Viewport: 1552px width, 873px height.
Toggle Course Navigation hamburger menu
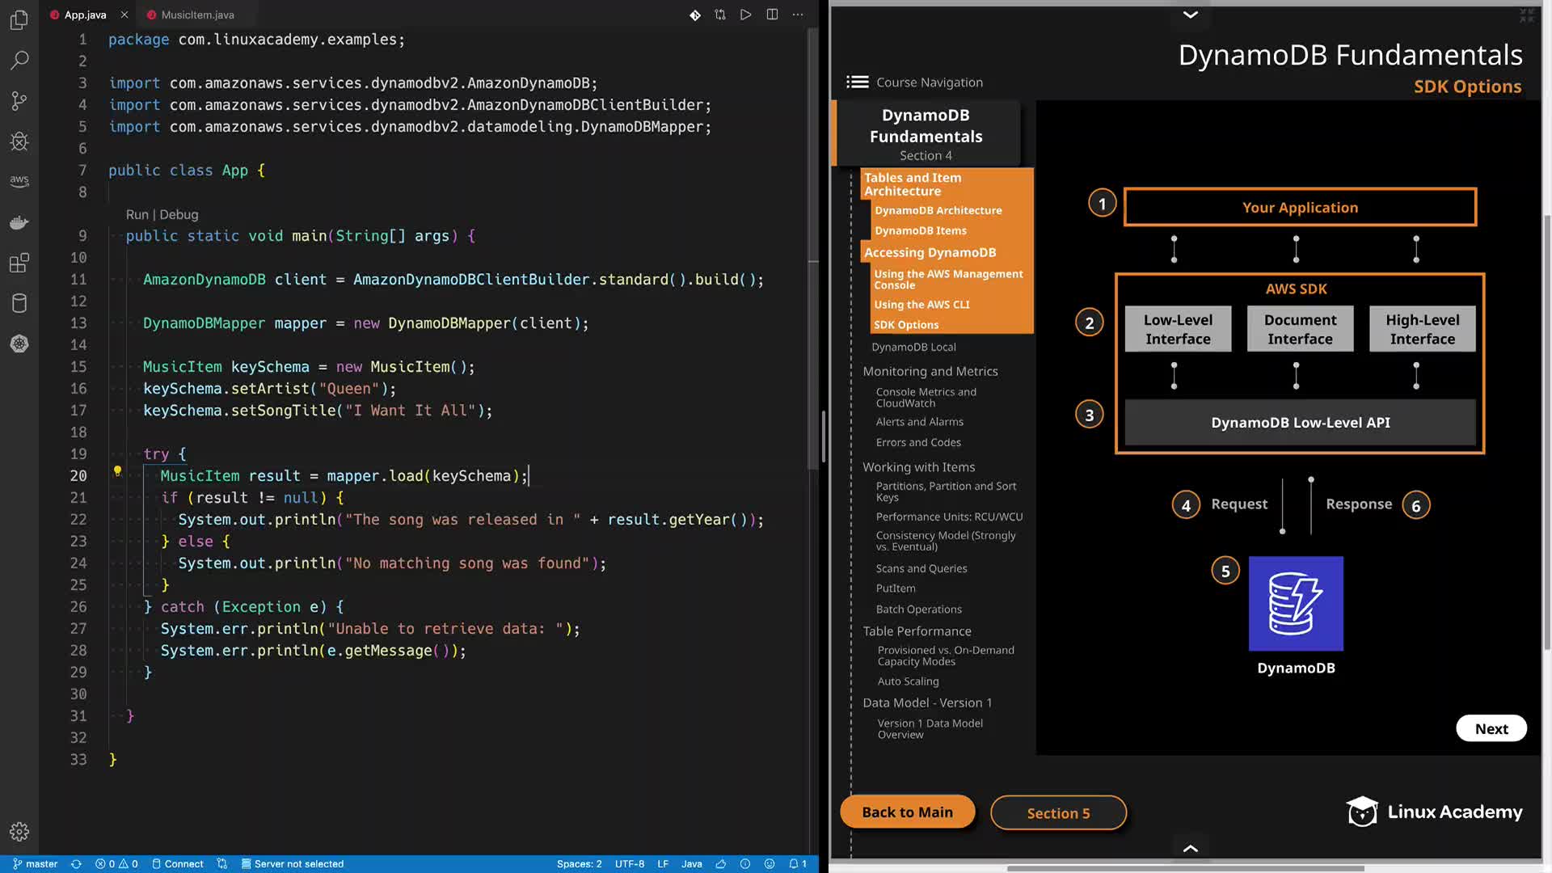pyautogui.click(x=857, y=82)
